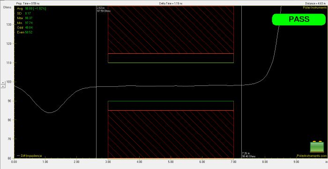Click the Odd 49.04 readout
The height and width of the screenshot is (169, 328).
pyautogui.click(x=25, y=28)
